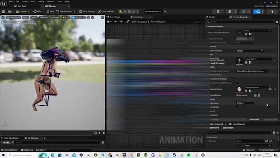Click the Windows Start button

point(3,155)
